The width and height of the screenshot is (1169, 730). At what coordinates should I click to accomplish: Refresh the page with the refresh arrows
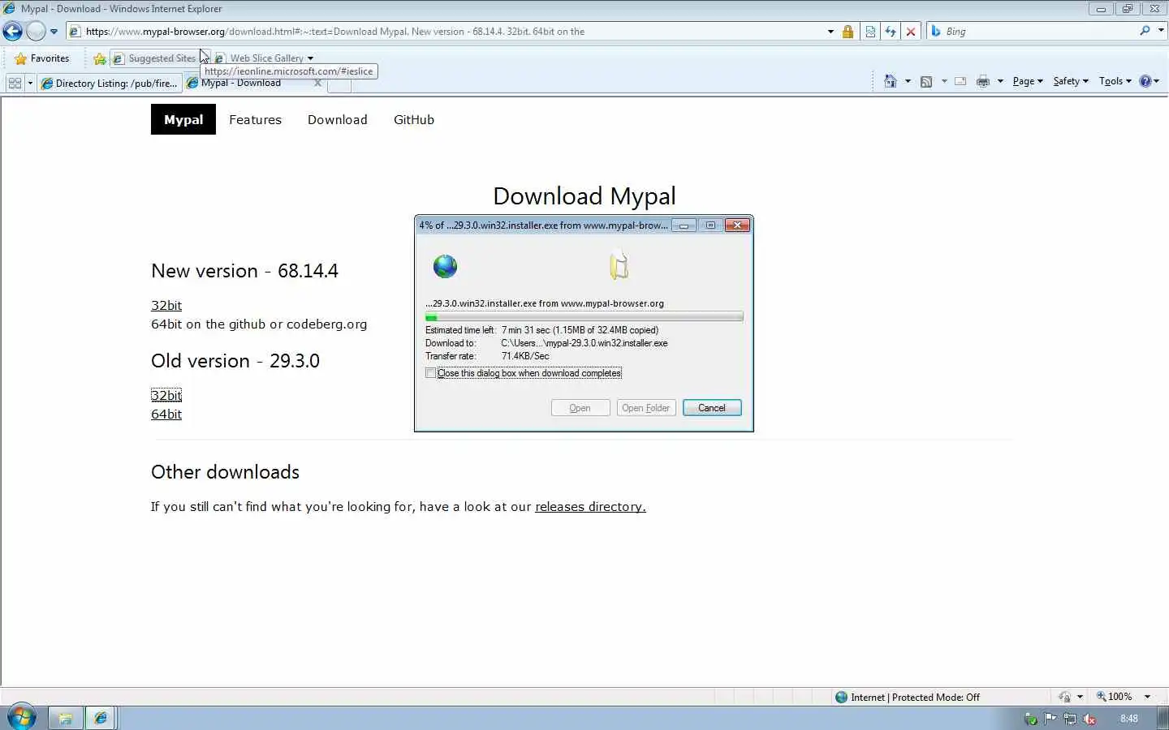pos(891,32)
